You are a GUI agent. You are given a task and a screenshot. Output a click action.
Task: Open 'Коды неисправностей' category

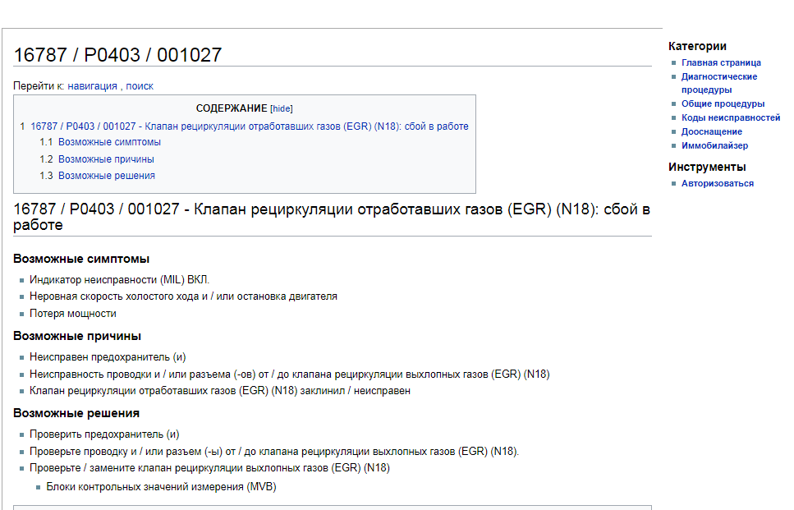[x=730, y=118]
